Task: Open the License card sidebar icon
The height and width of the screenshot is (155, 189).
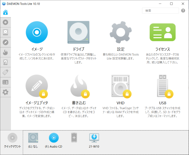Action: click(x=5, y=82)
